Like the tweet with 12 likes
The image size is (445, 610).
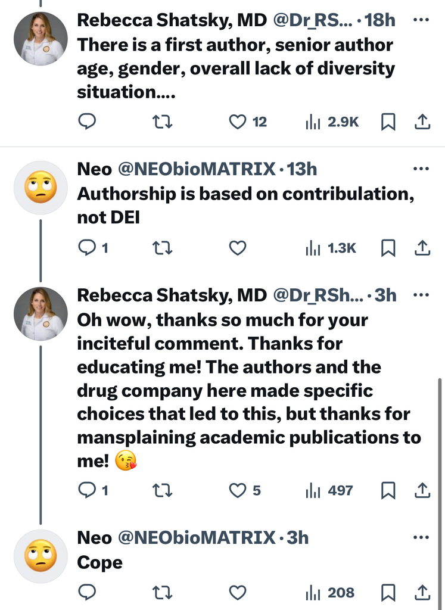(238, 122)
